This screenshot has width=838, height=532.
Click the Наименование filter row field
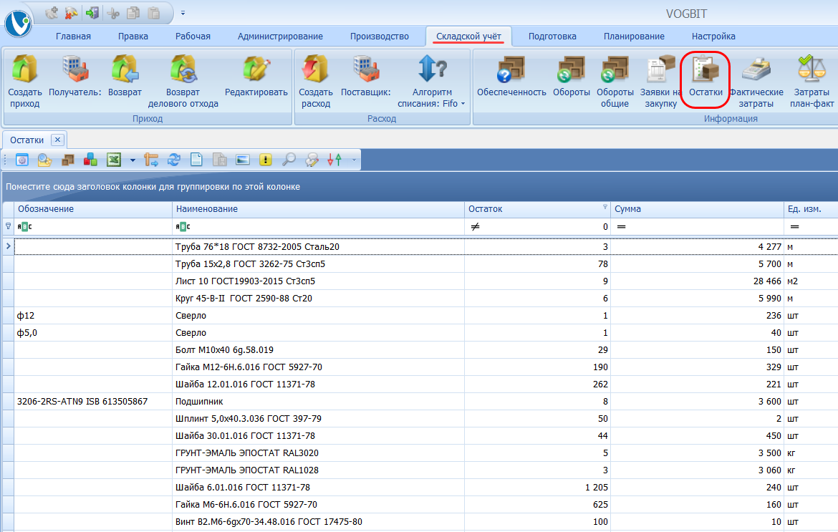point(319,226)
